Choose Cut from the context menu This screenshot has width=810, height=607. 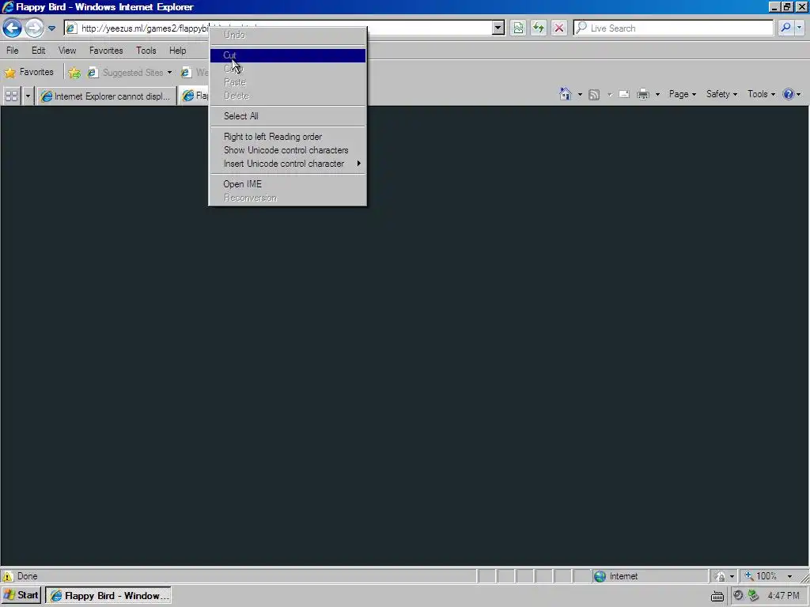click(288, 55)
